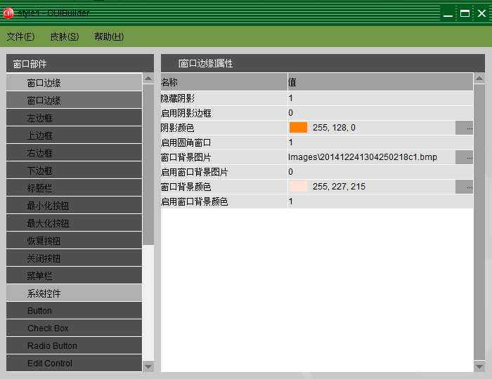Click the orange 阴影颜色 color swatch
Viewport: 492px width, 379px height.
pyautogui.click(x=298, y=128)
